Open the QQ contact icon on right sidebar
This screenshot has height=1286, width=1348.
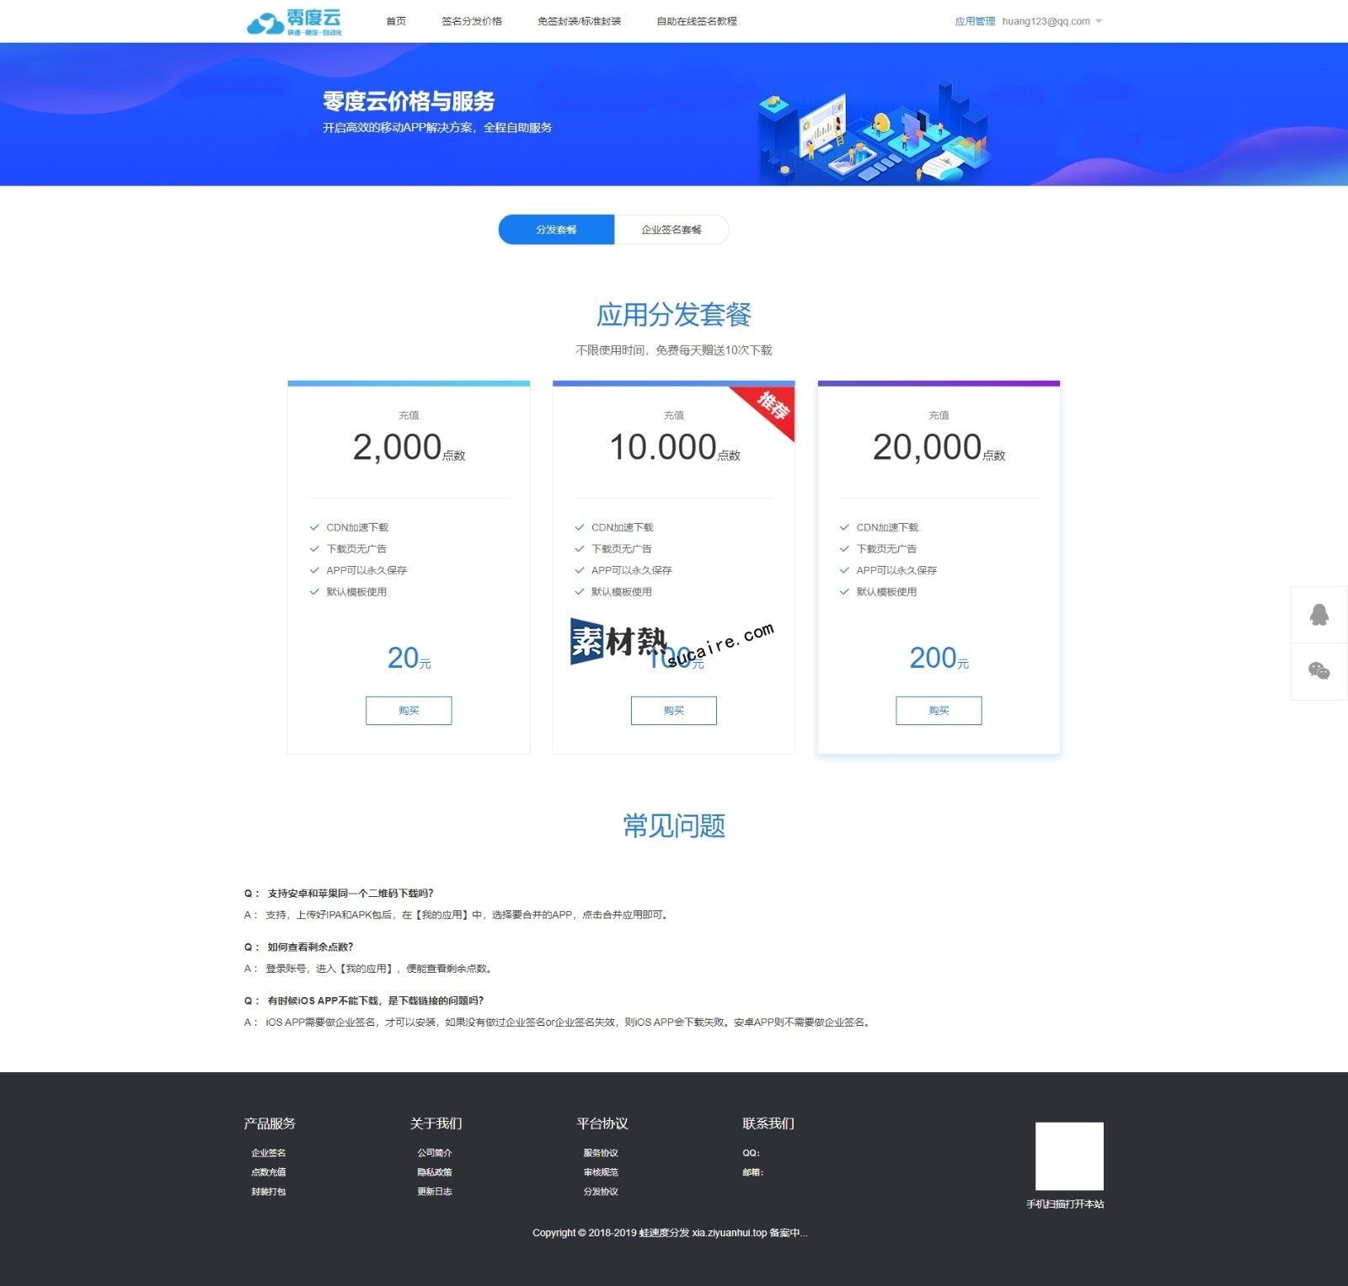pos(1319,615)
